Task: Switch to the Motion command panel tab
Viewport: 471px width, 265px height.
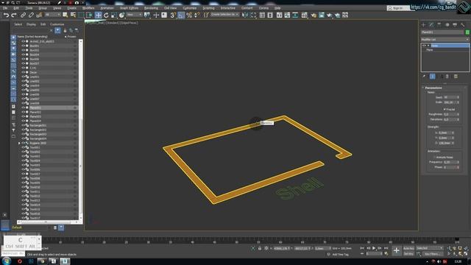Action: 447,24
